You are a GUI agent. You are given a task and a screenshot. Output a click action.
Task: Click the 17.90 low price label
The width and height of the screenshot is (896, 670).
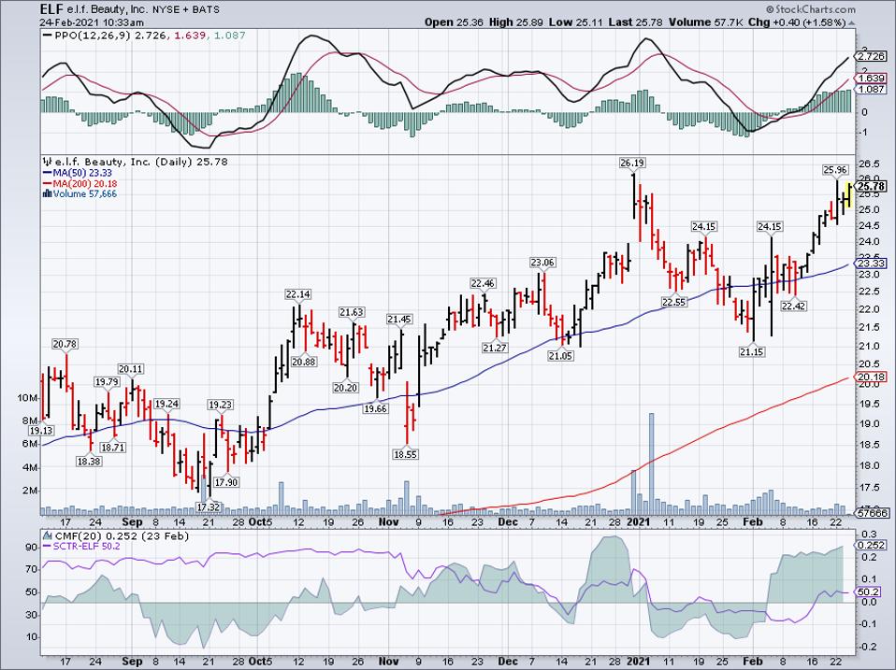point(226,482)
